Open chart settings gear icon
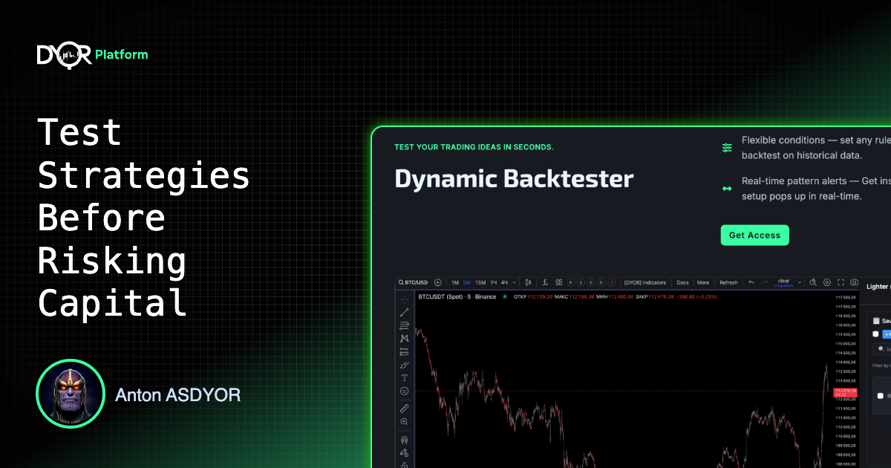This screenshot has width=891, height=468. tap(827, 282)
